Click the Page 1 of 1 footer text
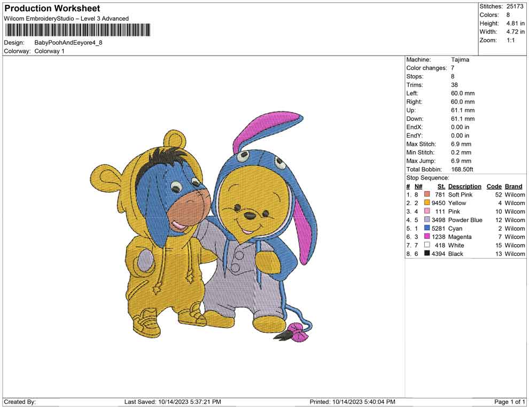The image size is (529, 407). 510,402
